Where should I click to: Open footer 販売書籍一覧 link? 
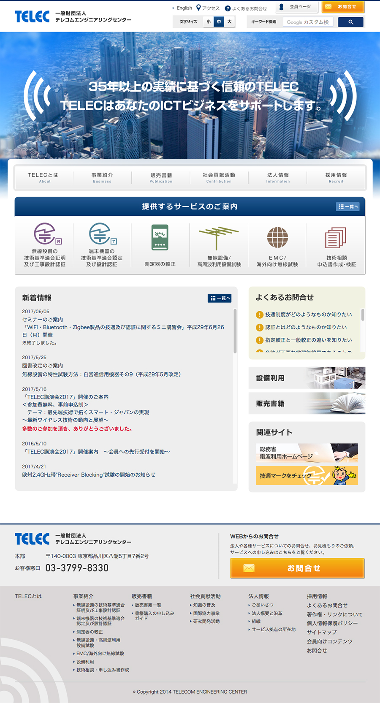(148, 605)
